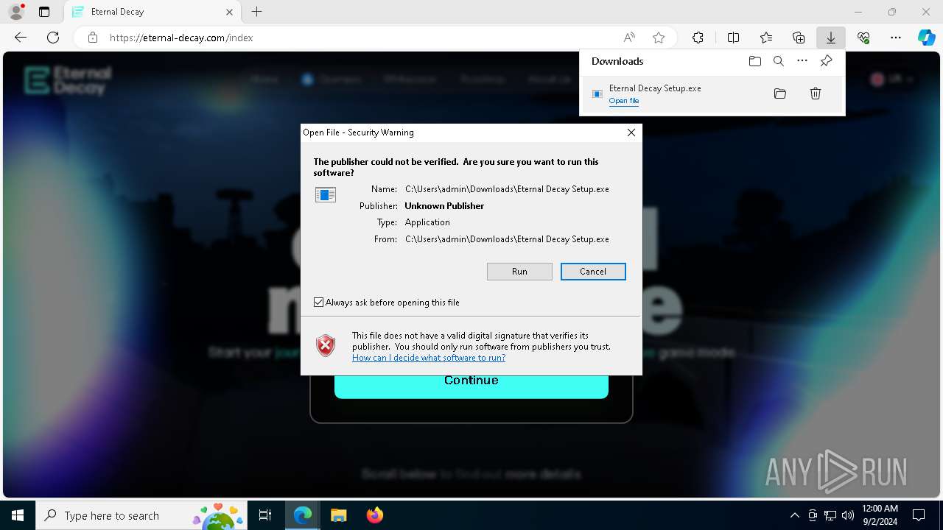This screenshot has width=943, height=530.
Task: Add this page to favorites star
Action: (659, 38)
